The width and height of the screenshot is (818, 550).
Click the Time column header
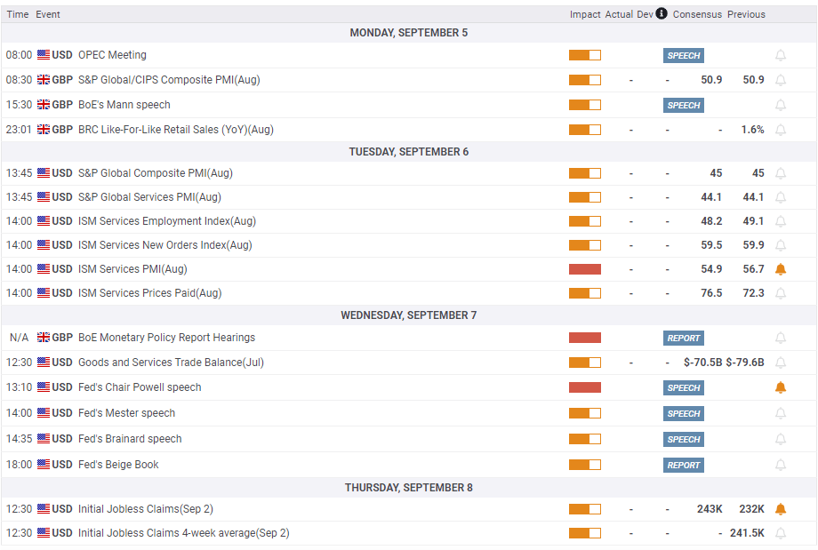coord(18,14)
